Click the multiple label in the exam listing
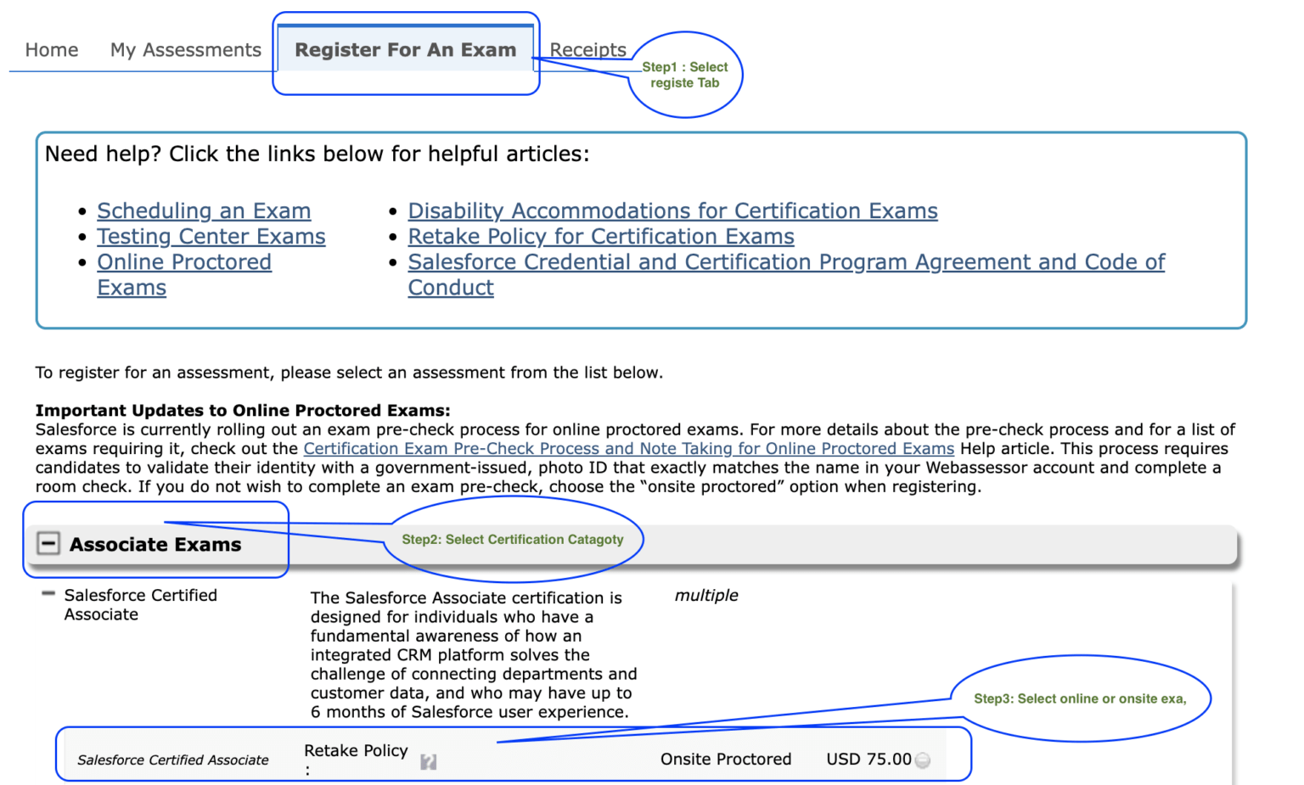 707,595
